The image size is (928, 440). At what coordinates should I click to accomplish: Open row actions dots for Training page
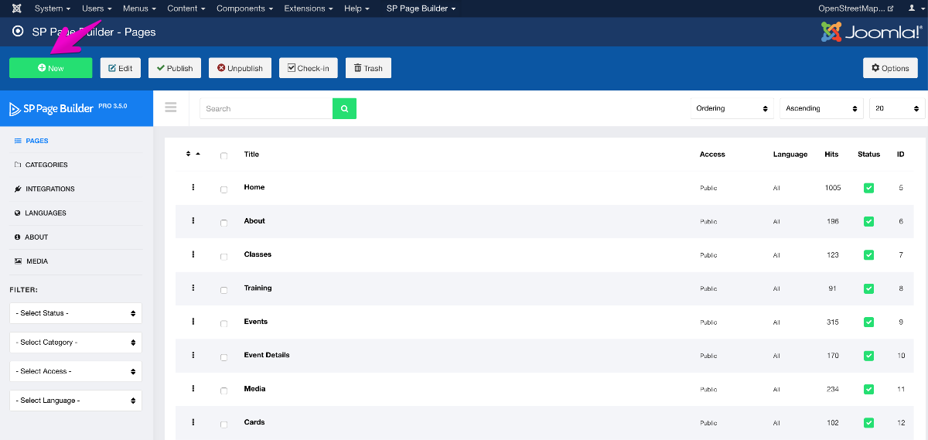pyautogui.click(x=193, y=288)
